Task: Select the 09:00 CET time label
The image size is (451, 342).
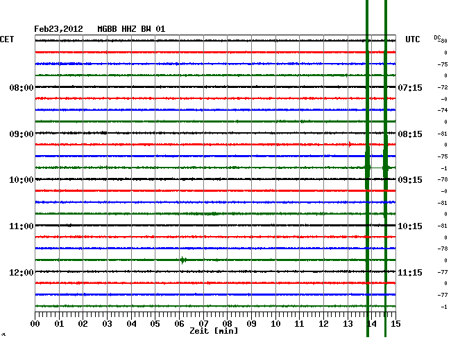Action: click(x=22, y=134)
